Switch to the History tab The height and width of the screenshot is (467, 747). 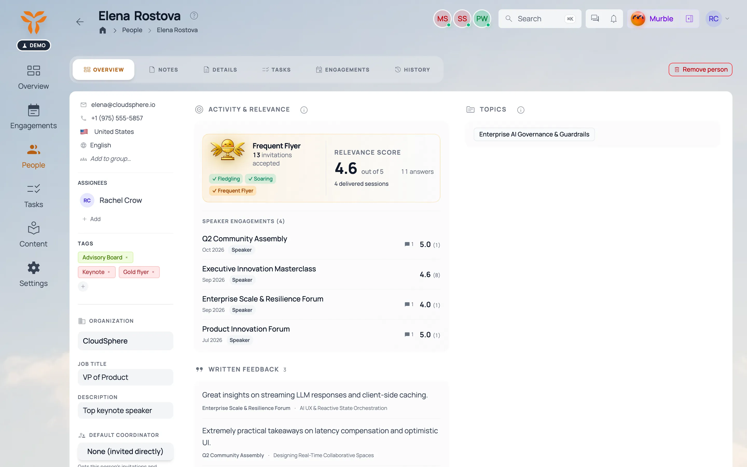pos(412,70)
